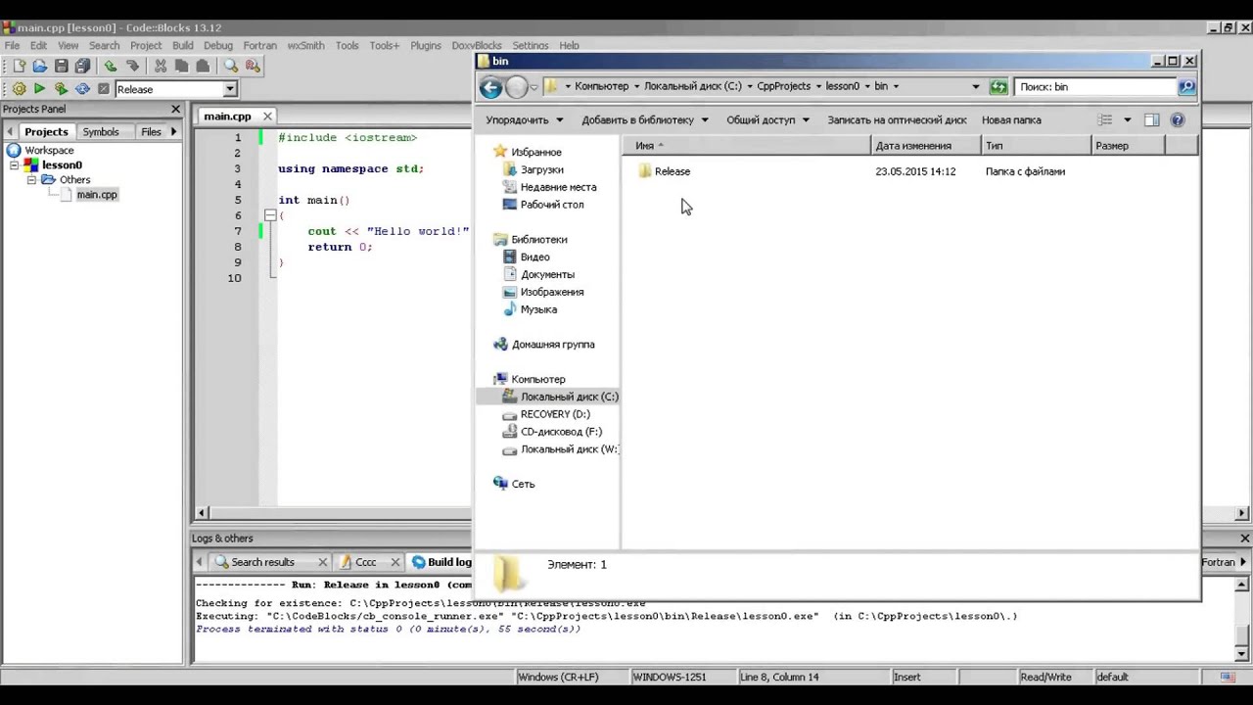Screen dimensions: 1253x705
Task: Select main.cpp in the project tree
Action: pyautogui.click(x=97, y=195)
